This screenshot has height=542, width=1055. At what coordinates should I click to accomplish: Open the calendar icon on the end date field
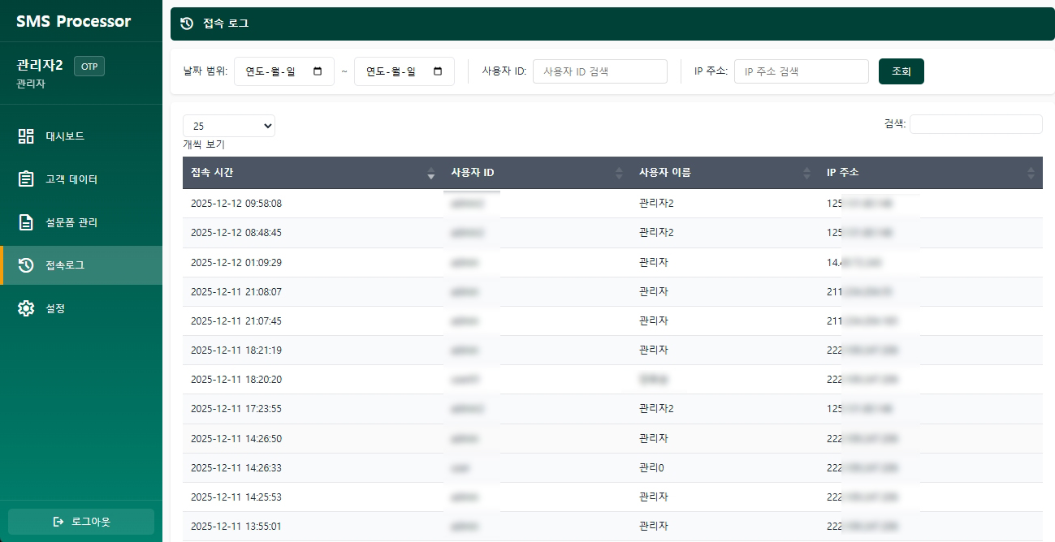pyautogui.click(x=439, y=71)
